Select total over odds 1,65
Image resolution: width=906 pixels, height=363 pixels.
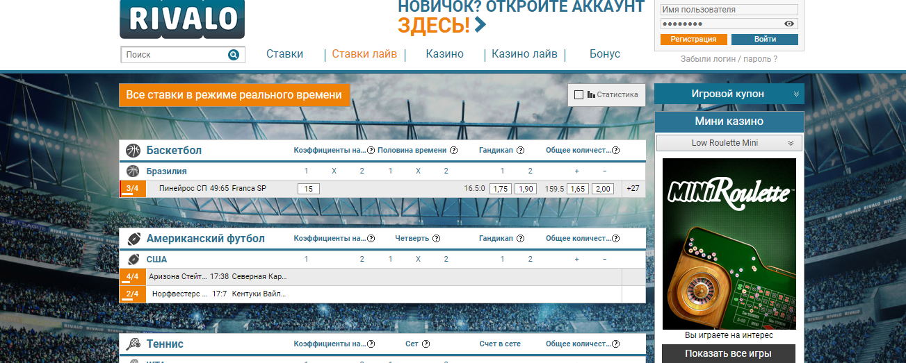pos(578,189)
